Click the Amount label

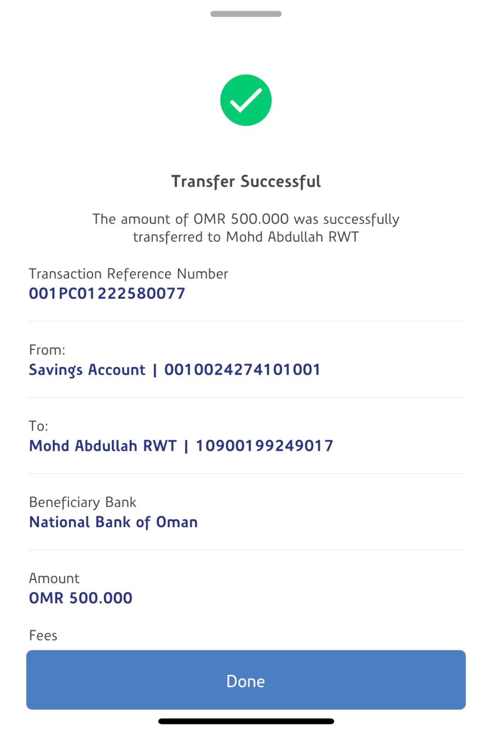click(55, 578)
